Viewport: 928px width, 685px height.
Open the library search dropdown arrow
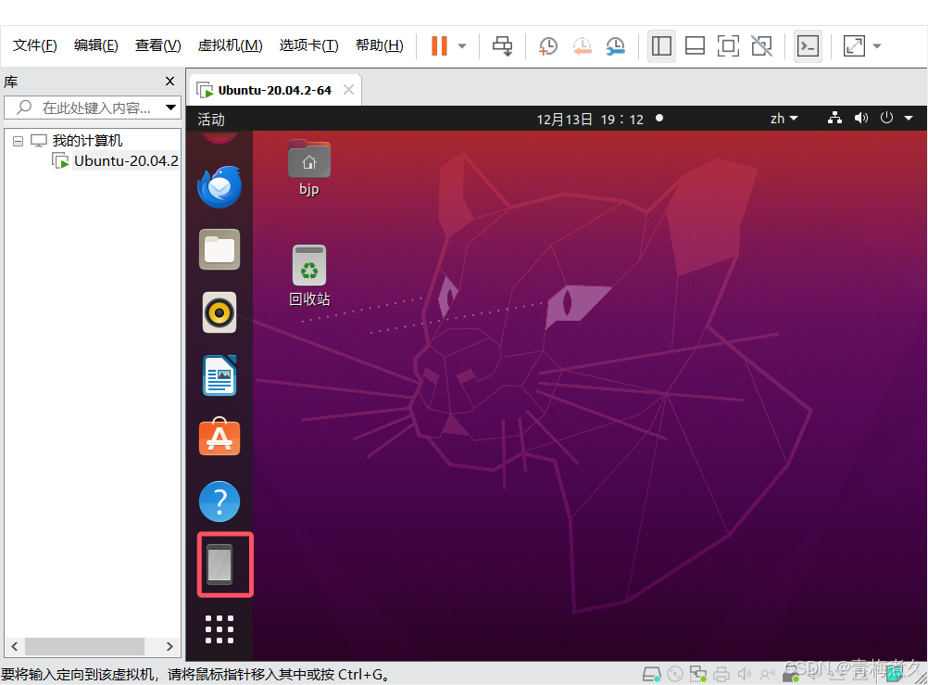point(171,108)
